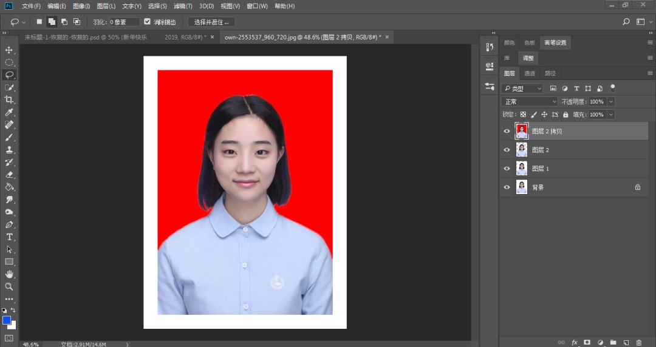Hide the 图层 2 拷贝 layer
Screen dimensions: 656x347
(x=507, y=131)
